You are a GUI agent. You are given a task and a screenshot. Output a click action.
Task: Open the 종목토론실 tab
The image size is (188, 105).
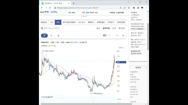[x=101, y=22]
